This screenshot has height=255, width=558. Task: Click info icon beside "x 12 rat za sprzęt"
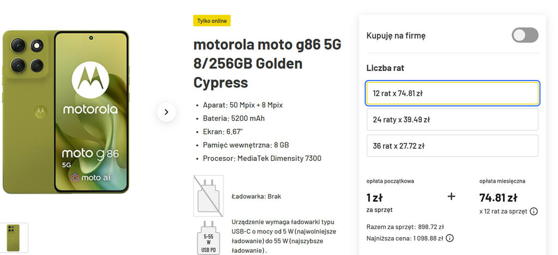pos(533,211)
